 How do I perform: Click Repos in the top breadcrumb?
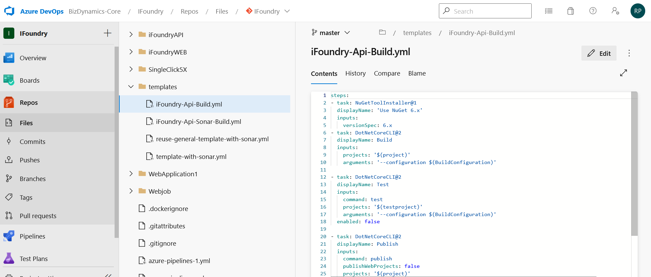click(x=189, y=11)
